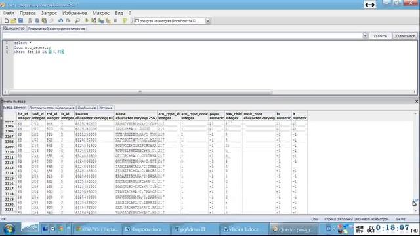The height and width of the screenshot is (236, 420).
Task: Click horizontal scrollbar thumb in SQL editor
Action: coord(140,92)
